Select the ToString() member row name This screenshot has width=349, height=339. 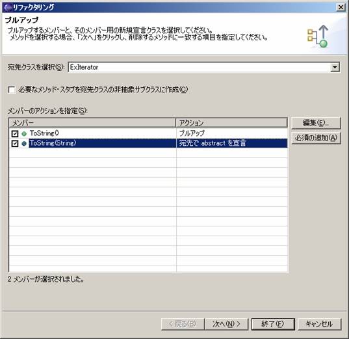(44, 133)
